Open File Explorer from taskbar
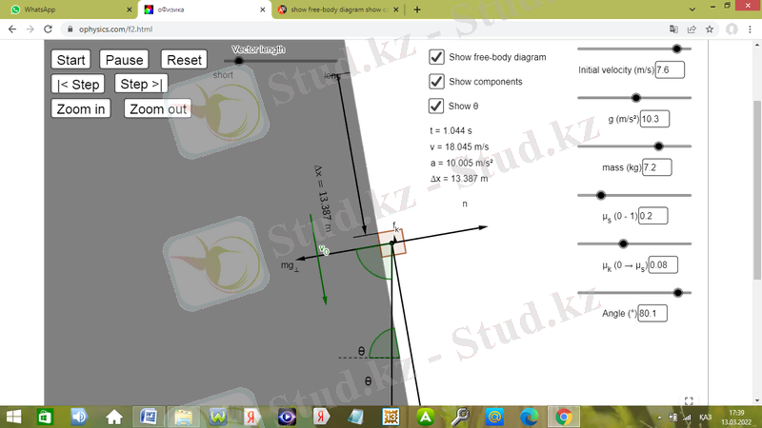Viewport: 762px width, 428px height. (x=183, y=417)
